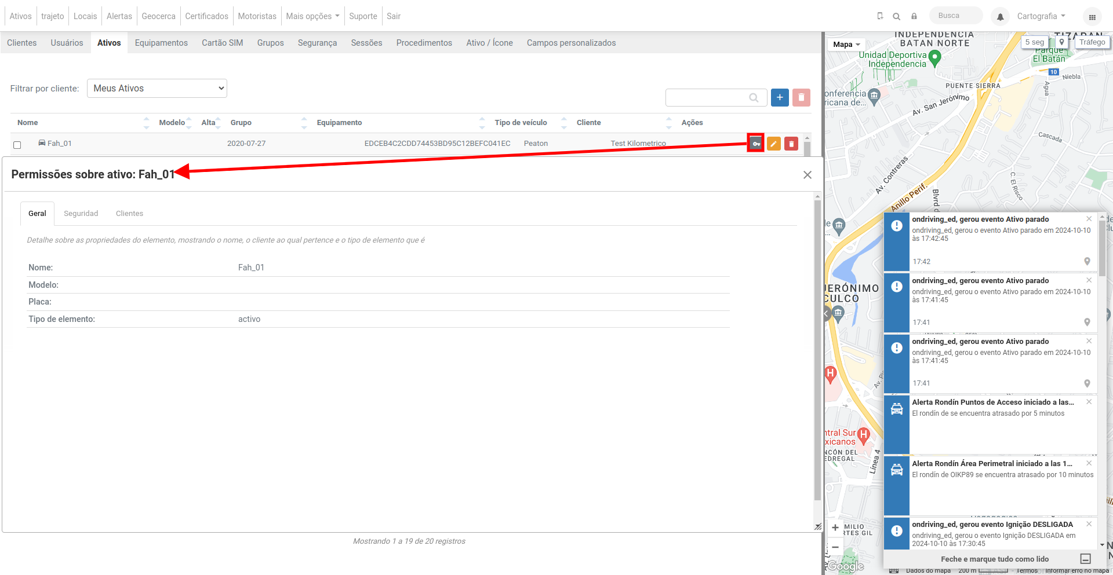Click the blue add asset plus button

[x=780, y=97]
